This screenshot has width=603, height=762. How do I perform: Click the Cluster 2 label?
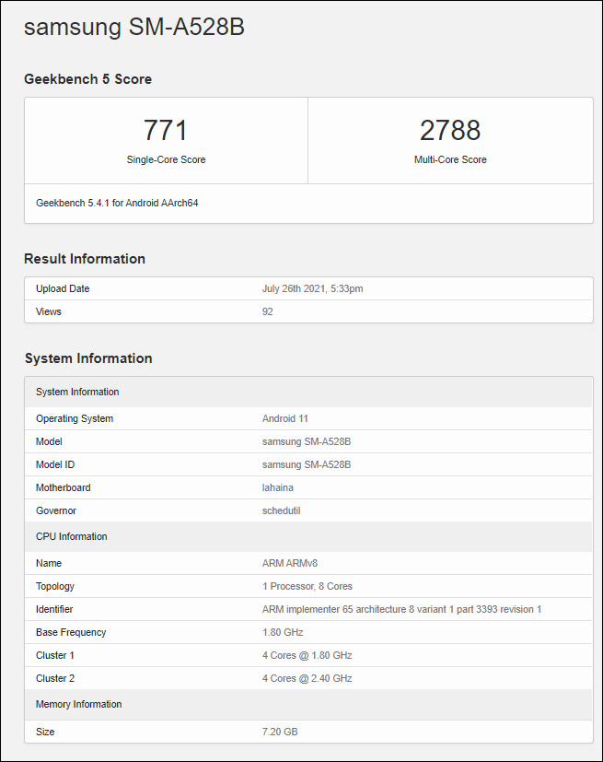pyautogui.click(x=55, y=678)
